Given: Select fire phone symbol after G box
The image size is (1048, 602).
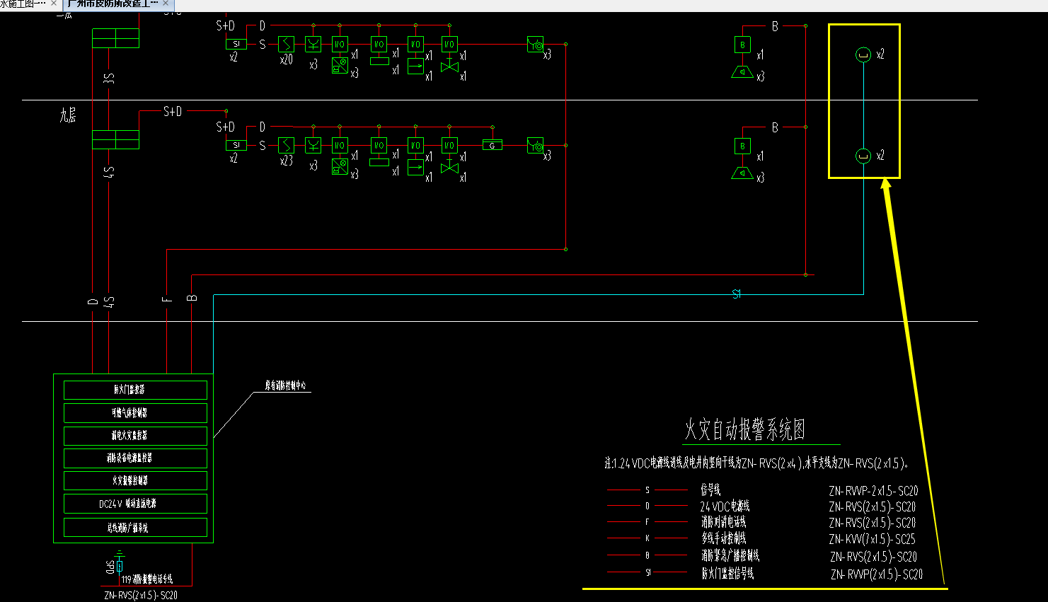Looking at the screenshot, I should click(x=536, y=146).
